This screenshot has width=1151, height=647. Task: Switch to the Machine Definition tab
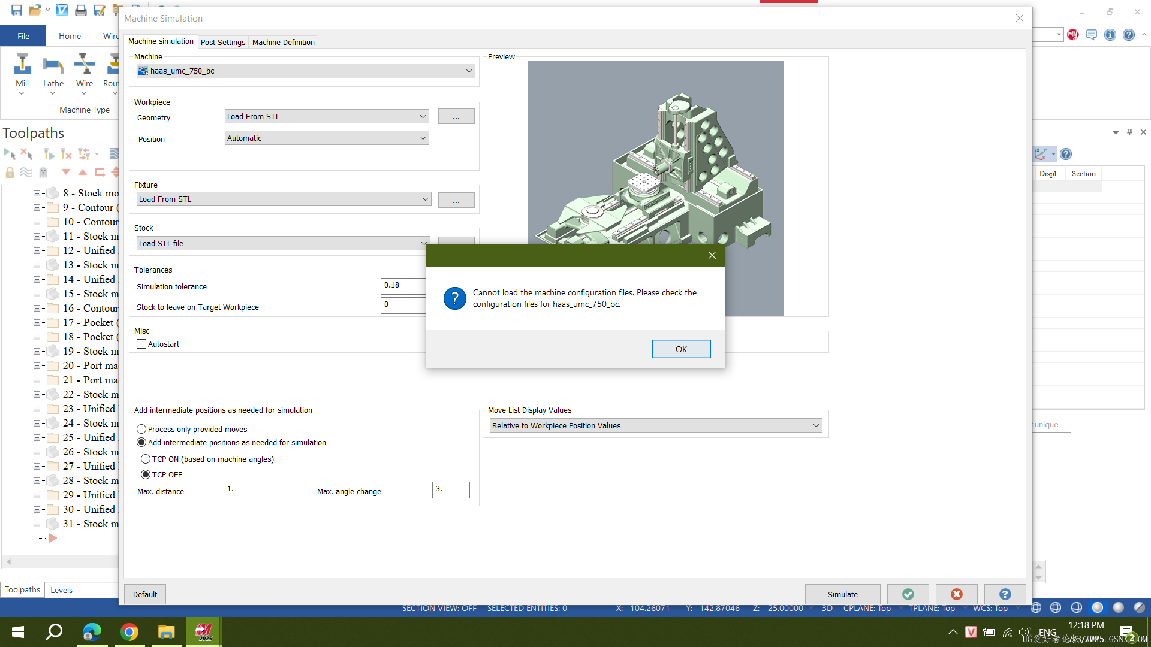tap(283, 42)
